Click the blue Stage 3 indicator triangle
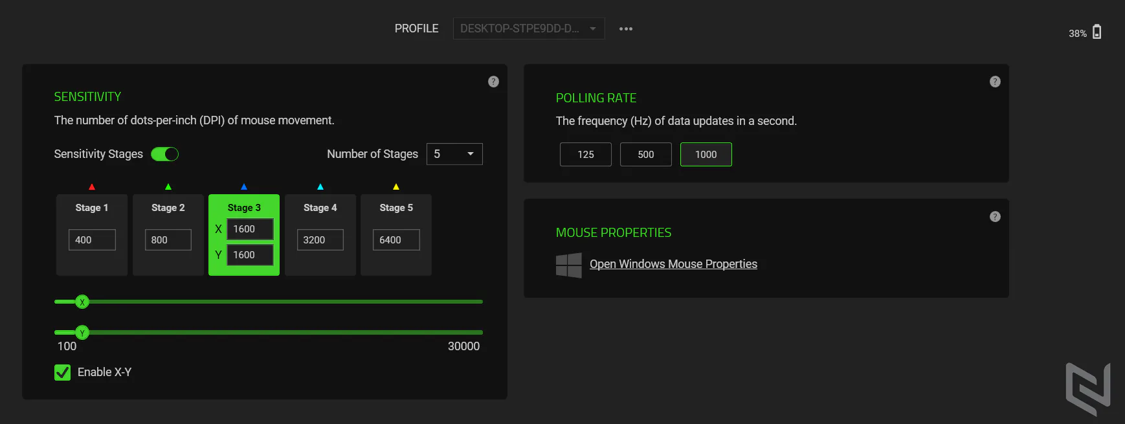The image size is (1125, 424). point(244,186)
